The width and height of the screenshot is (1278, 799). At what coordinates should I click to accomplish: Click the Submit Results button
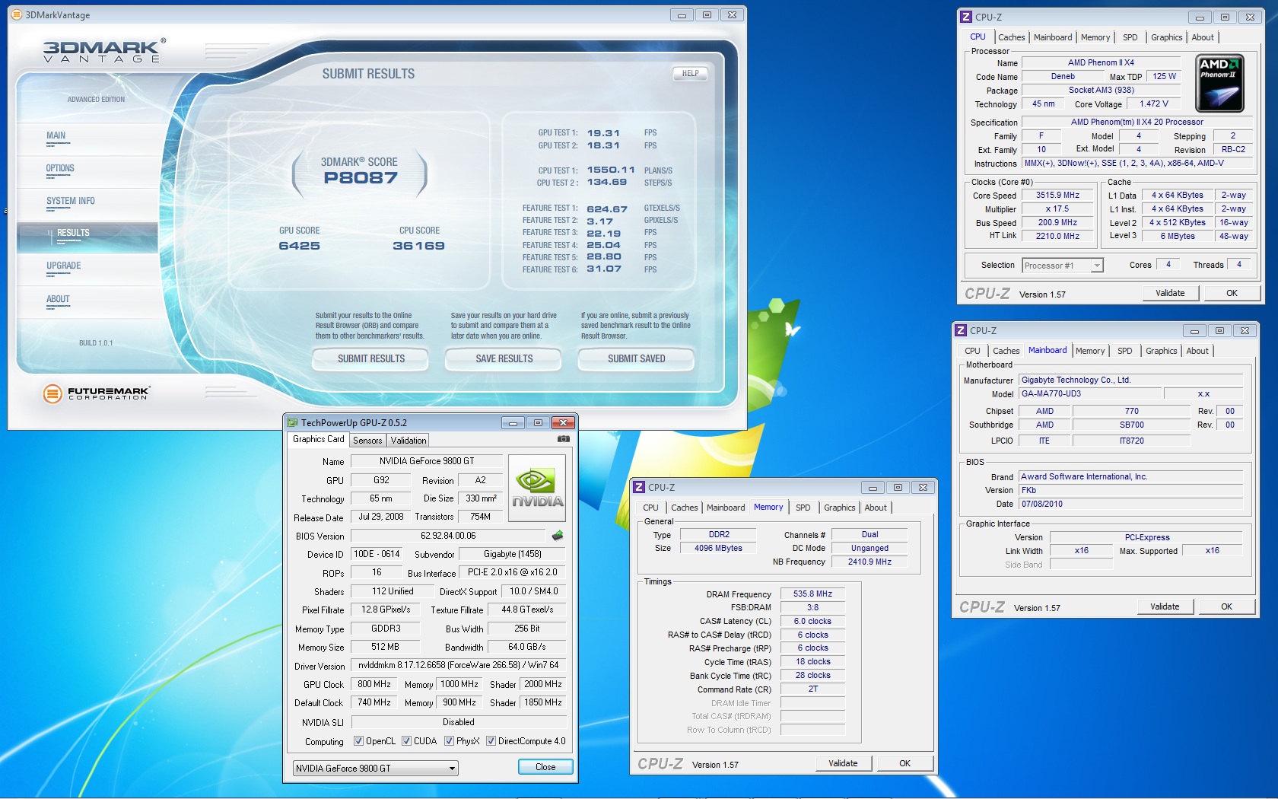tap(371, 359)
